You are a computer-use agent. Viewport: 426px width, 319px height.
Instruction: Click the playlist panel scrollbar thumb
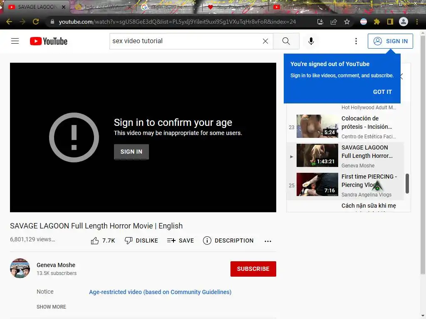coord(407,184)
